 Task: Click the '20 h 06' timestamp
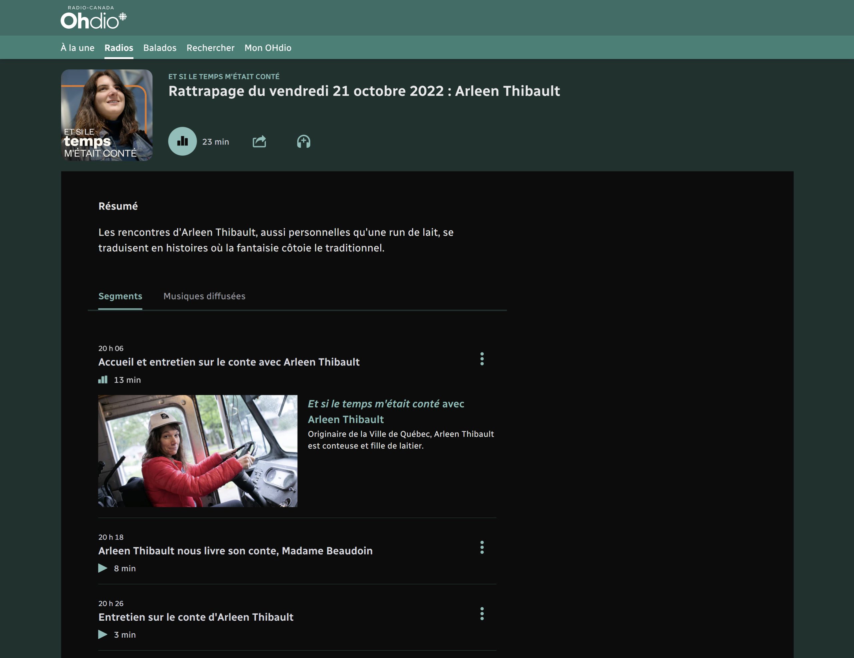111,348
